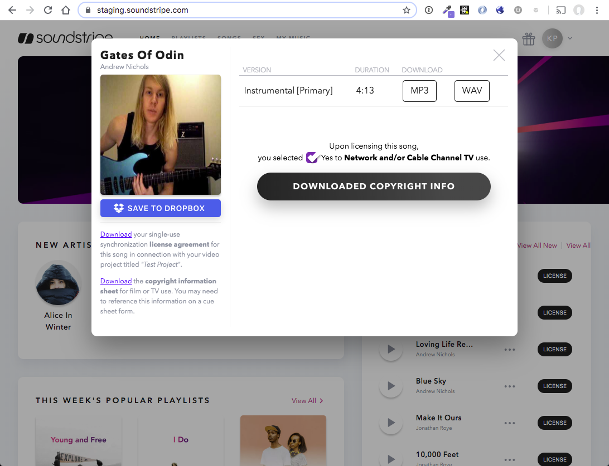609x466 pixels.
Task: Go to browser home page icon
Action: (x=66, y=10)
